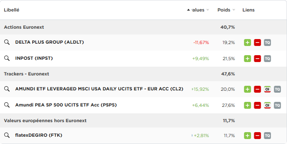Open the DELTA PLUS GROUP (ALDLT) link
Screen dimensions: 287x144
(x=49, y=42)
